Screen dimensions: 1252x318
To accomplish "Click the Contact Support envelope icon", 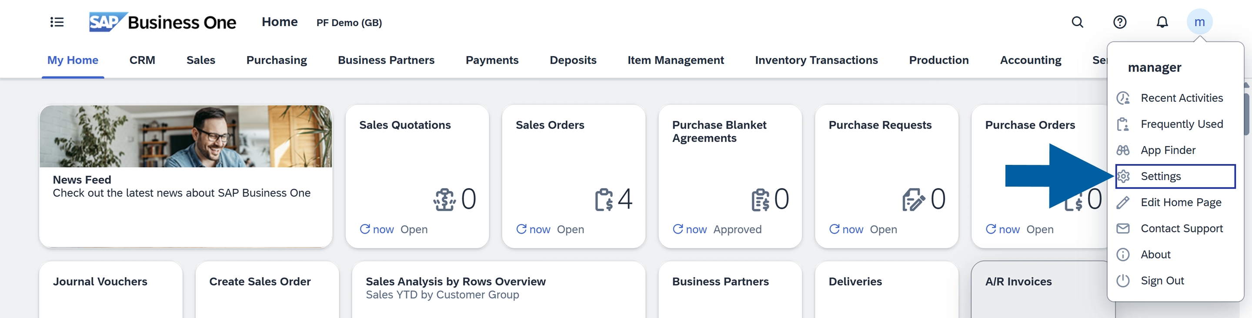I will click(x=1124, y=228).
